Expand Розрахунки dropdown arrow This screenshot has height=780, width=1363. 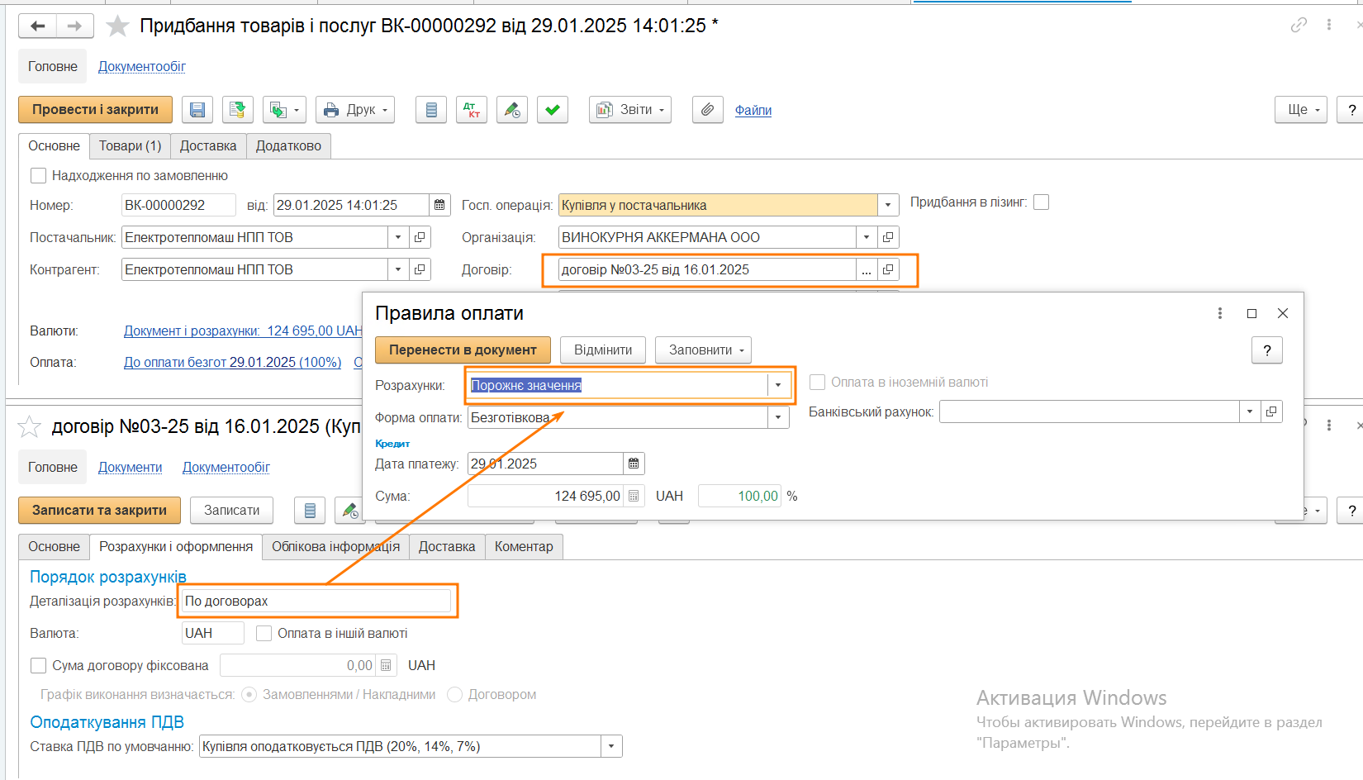click(778, 385)
